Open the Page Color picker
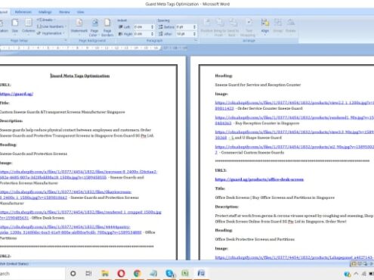This screenshot has height=280, width=374. pyautogui.click(x=94, y=27)
